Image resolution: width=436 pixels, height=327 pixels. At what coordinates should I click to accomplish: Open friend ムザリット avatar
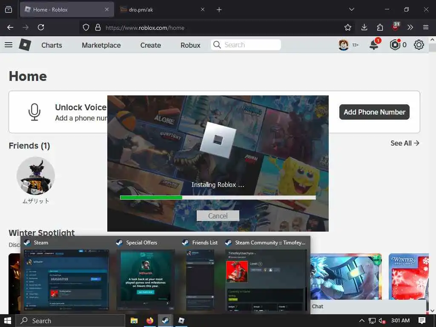36,176
